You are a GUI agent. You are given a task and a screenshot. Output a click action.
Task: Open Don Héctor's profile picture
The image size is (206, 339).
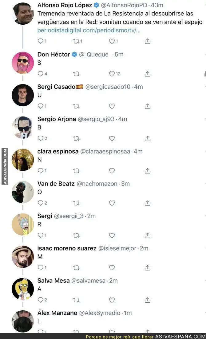coord(23,63)
